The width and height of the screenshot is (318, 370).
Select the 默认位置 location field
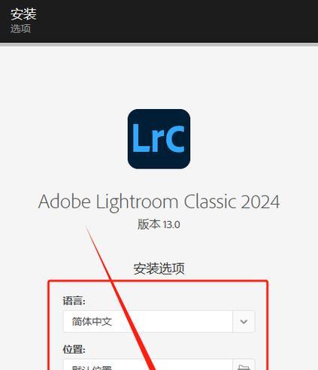[x=148, y=365]
